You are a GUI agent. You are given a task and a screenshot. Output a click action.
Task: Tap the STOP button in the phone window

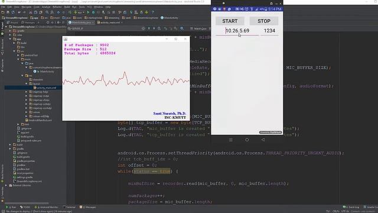(x=264, y=21)
